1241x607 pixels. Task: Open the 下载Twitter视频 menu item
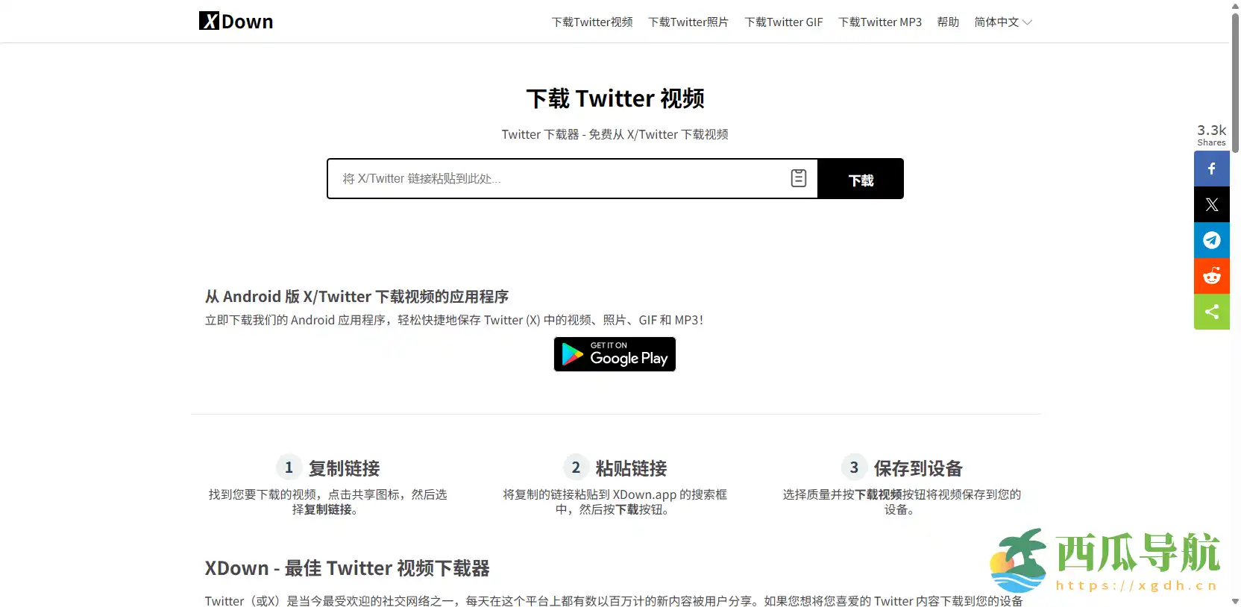pyautogui.click(x=591, y=22)
